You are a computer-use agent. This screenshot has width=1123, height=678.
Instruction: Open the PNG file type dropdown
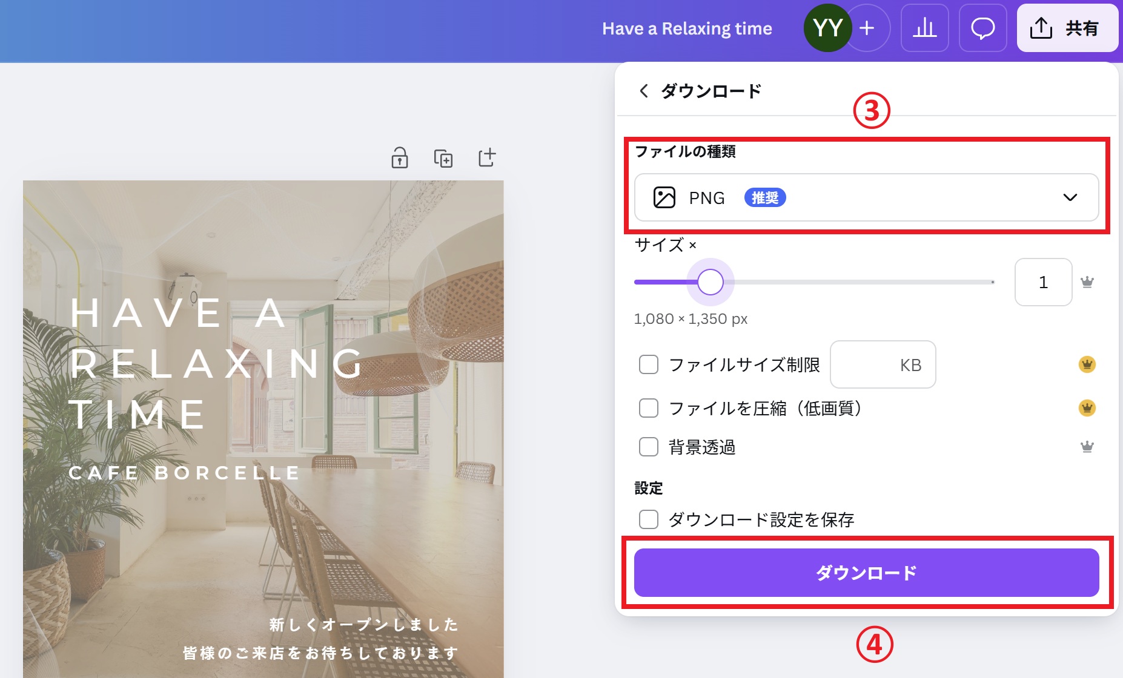pyautogui.click(x=866, y=197)
